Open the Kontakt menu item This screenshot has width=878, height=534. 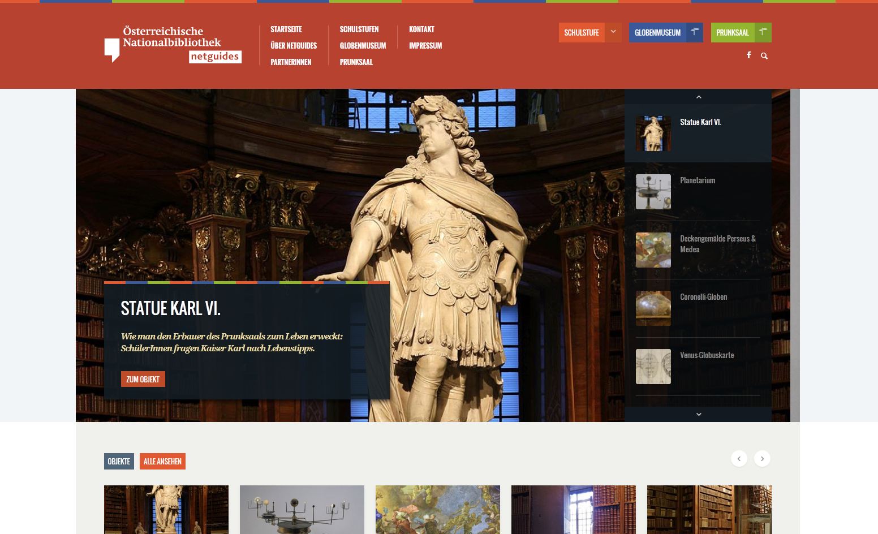point(421,29)
